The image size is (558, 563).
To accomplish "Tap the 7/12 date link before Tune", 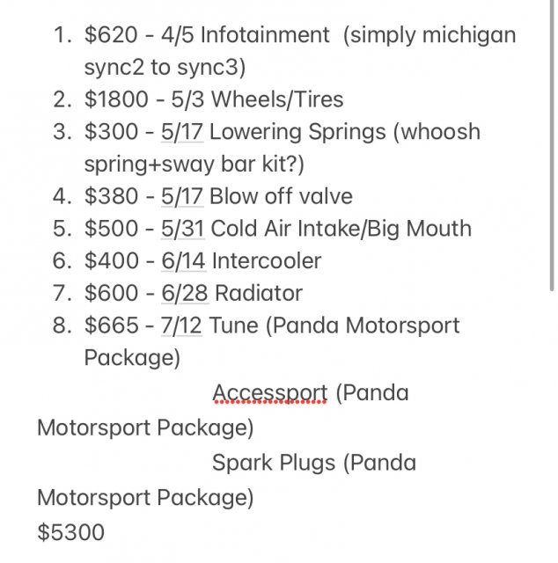I will tap(181, 325).
